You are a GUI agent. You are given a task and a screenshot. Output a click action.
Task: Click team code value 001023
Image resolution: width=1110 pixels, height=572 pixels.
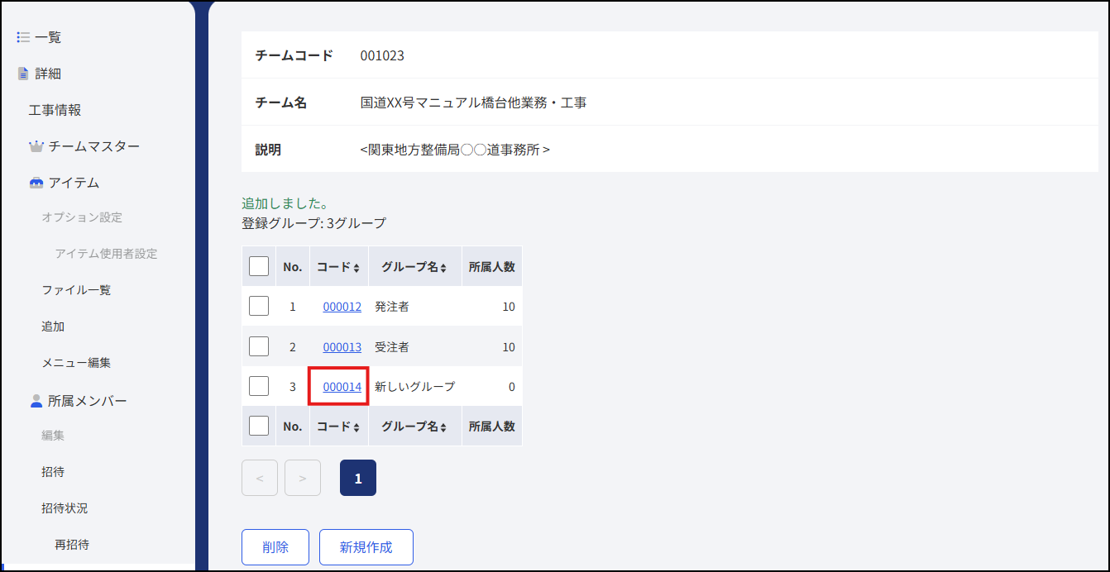click(382, 56)
